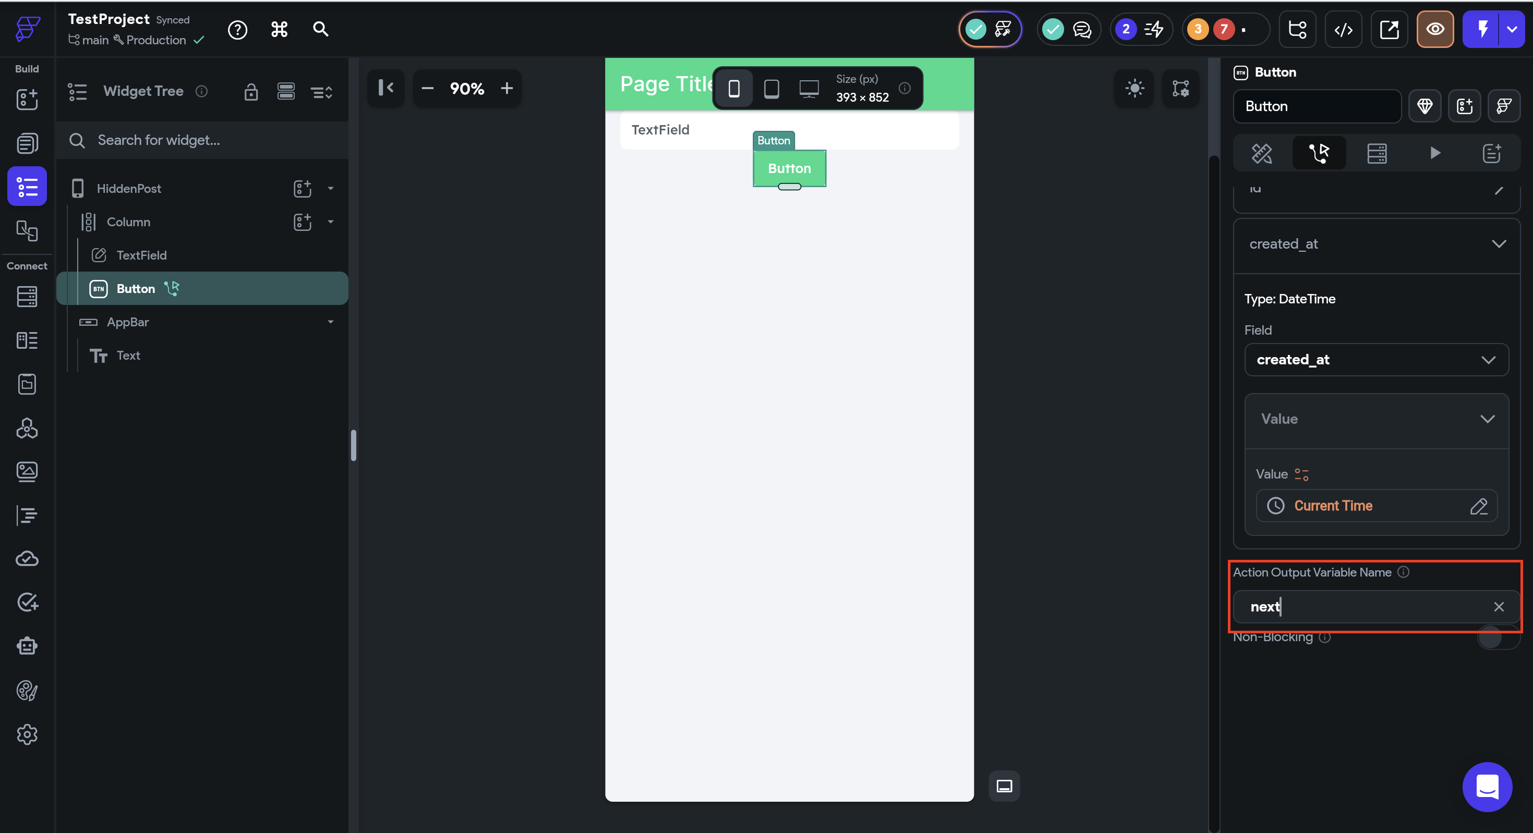This screenshot has height=833, width=1533.
Task: Open the Settings gear in sidebar
Action: coord(27,734)
